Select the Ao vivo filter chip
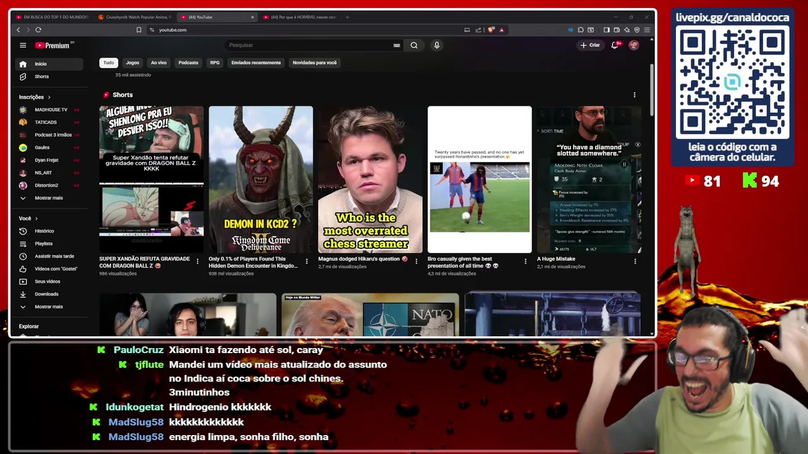Viewport: 808px width, 454px height. click(x=158, y=62)
